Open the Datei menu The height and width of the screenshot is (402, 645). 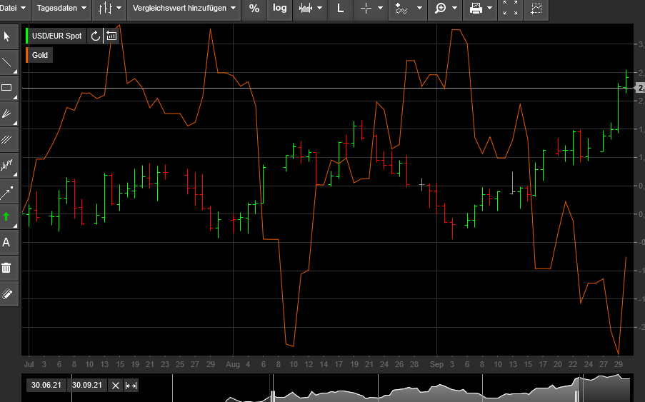pyautogui.click(x=14, y=9)
